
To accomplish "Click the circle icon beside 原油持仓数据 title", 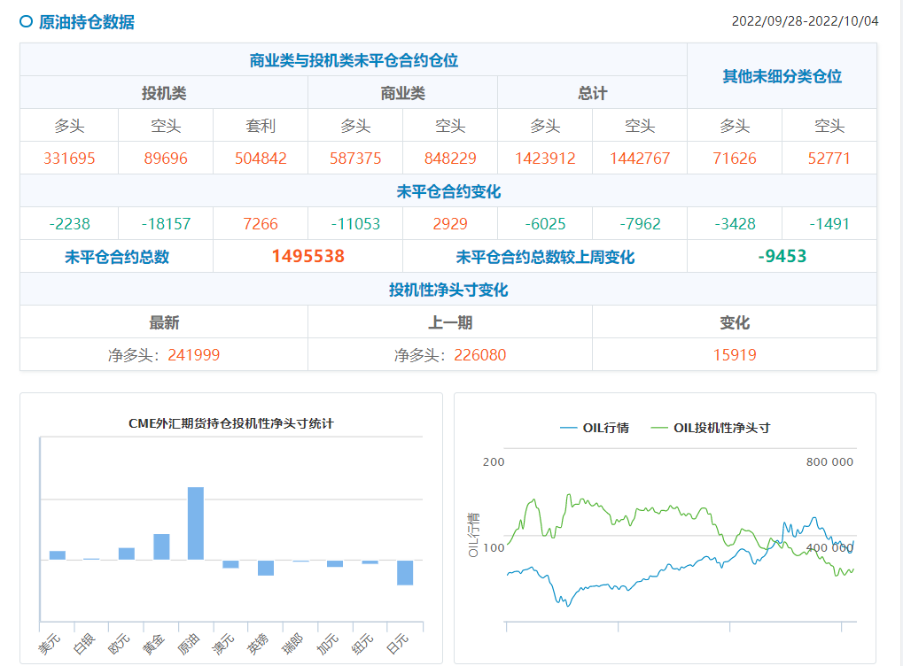I will click(26, 22).
